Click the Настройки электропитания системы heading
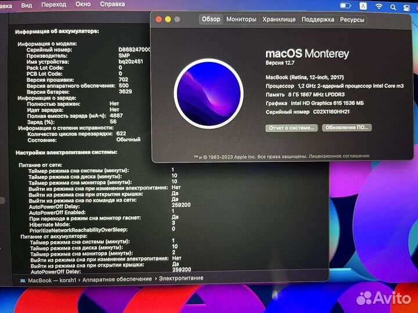Viewport: 418px width, 313px height. pyautogui.click(x=66, y=152)
